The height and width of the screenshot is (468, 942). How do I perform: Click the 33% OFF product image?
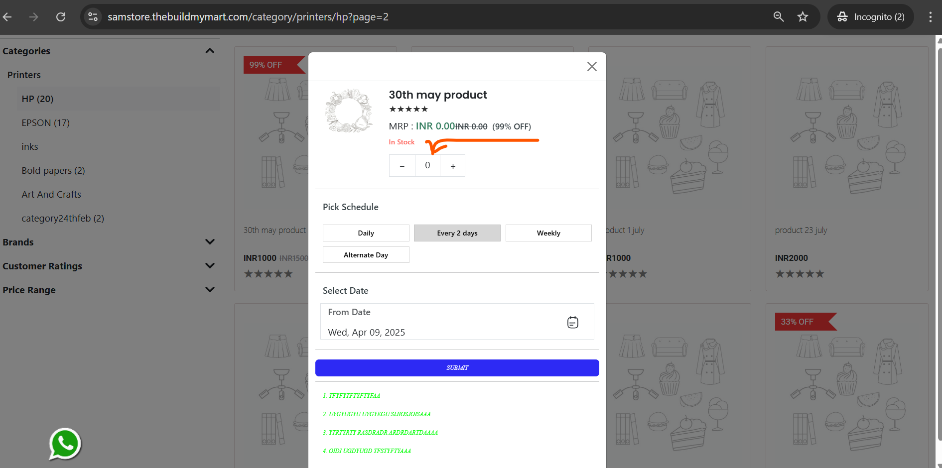pos(847,392)
